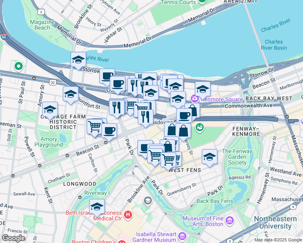The height and width of the screenshot is (243, 303).
Task: Open the school marker above Cottage Farm label
Action: point(50,110)
